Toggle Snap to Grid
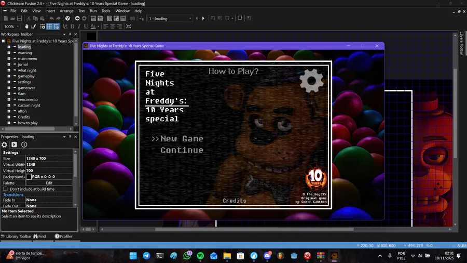This screenshot has height=263, width=467. click(56, 27)
